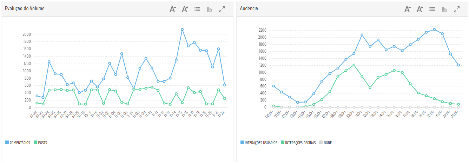Viewport: 469px width, 163px height.
Task: Increase font size in Audiência panel
Action: (420, 9)
